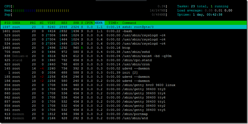Select the getty hvc0 9600 linux row
Screen dimensions: 248x124
(124, 85)
